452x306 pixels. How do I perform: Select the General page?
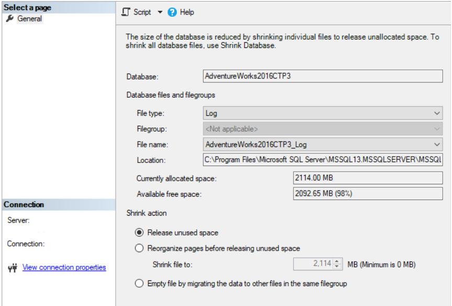coord(29,19)
